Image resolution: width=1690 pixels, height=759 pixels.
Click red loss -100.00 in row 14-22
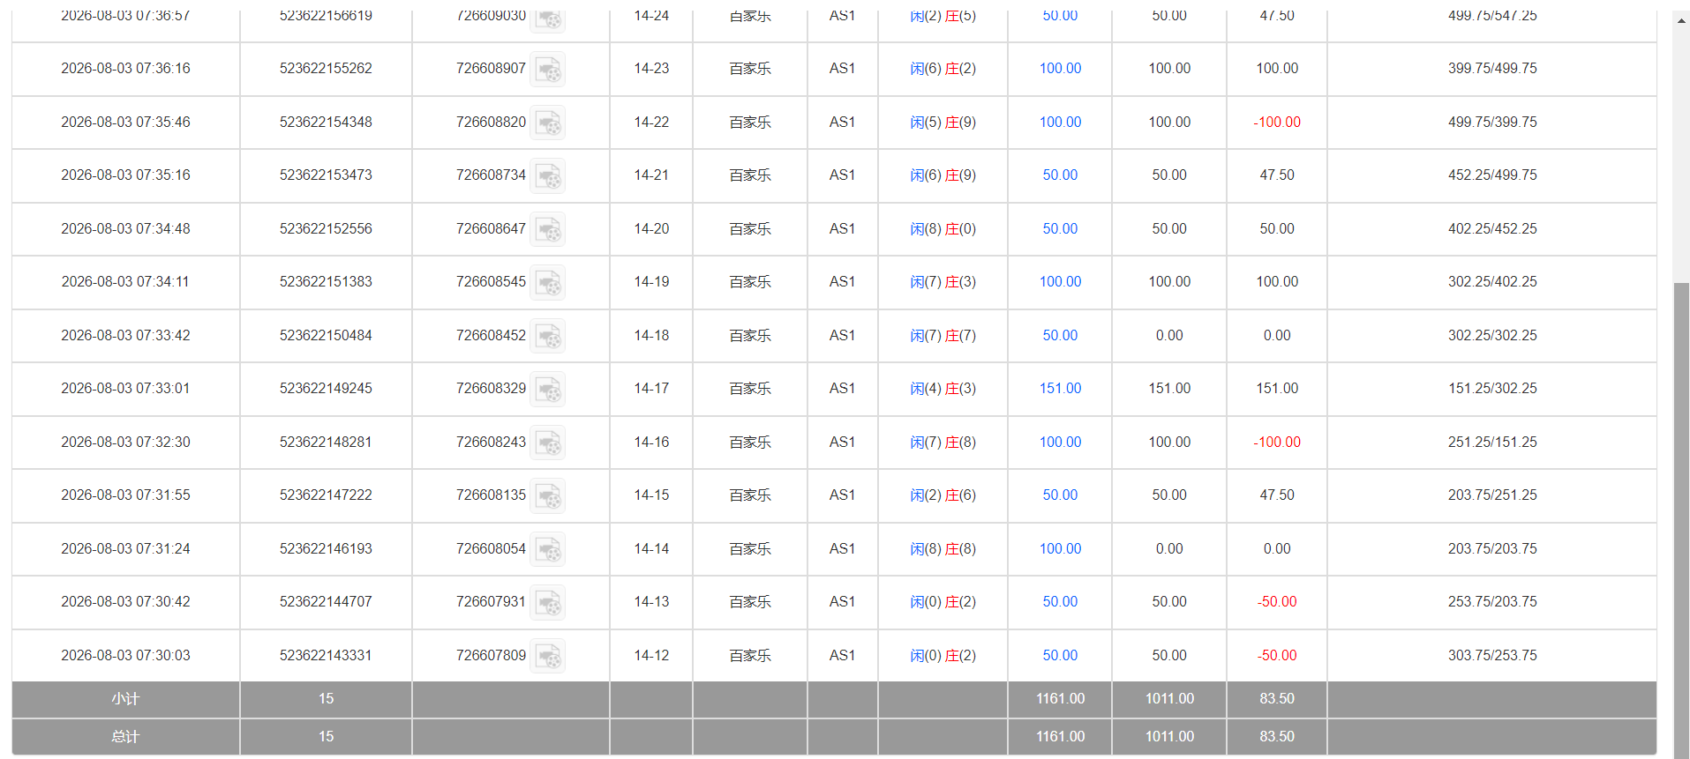(1277, 123)
